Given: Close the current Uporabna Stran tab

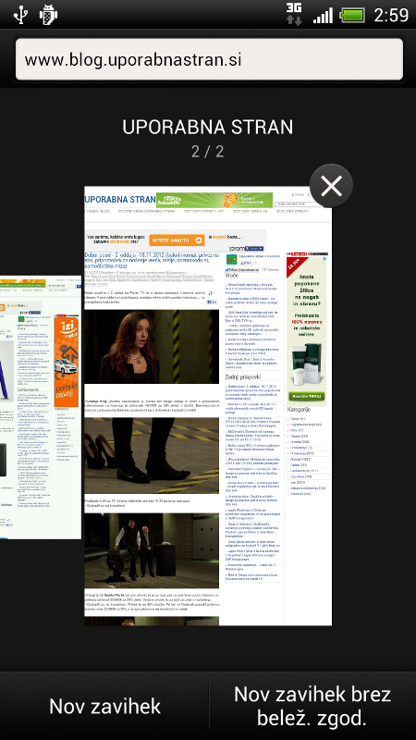Looking at the screenshot, I should pyautogui.click(x=331, y=186).
